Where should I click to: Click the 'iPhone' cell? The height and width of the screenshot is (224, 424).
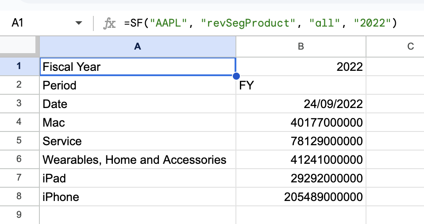(138, 197)
